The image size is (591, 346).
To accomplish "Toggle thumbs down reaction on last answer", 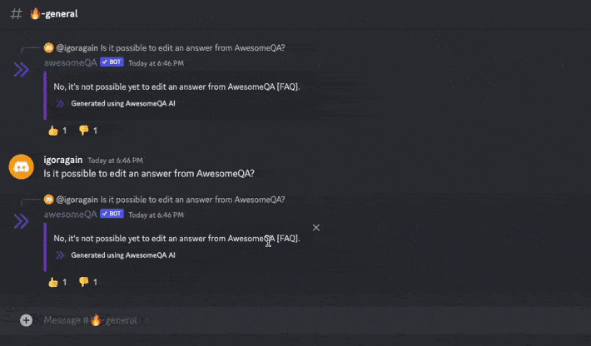I will (x=87, y=282).
